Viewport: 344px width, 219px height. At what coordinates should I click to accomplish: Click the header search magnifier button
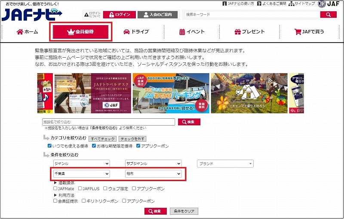tap(328, 15)
